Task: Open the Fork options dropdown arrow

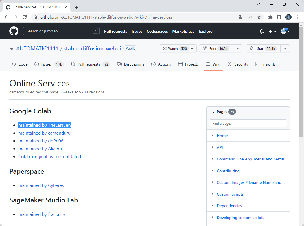Action: click(x=238, y=48)
